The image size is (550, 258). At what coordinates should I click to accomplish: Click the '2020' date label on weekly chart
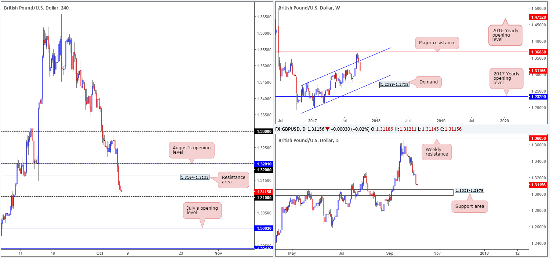pyautogui.click(x=505, y=120)
